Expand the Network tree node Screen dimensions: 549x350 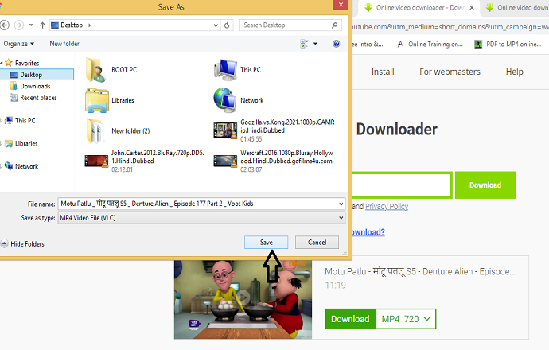(1, 166)
